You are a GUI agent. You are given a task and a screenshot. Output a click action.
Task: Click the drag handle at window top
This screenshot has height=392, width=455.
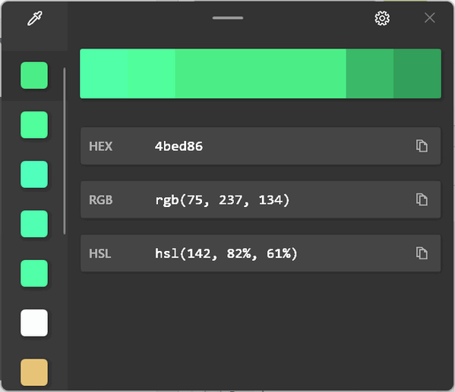(228, 18)
